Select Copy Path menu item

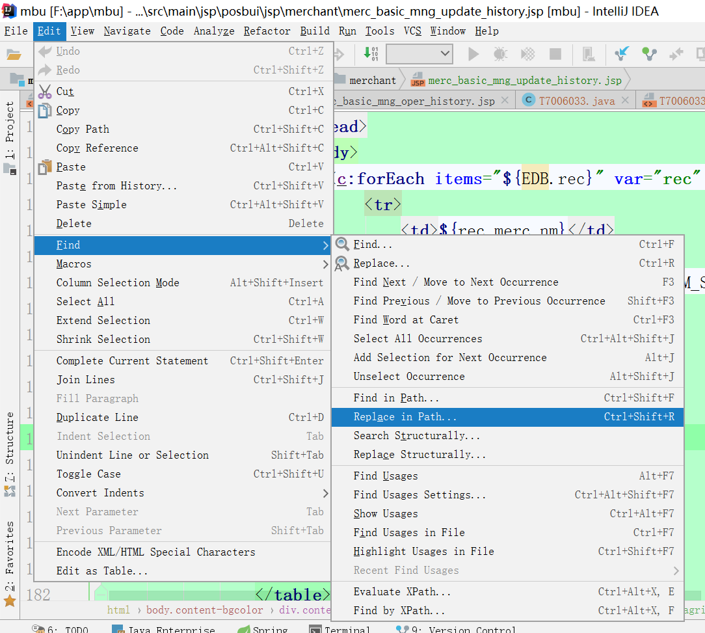tap(183, 129)
